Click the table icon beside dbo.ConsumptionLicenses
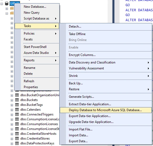 click(x=17, y=124)
